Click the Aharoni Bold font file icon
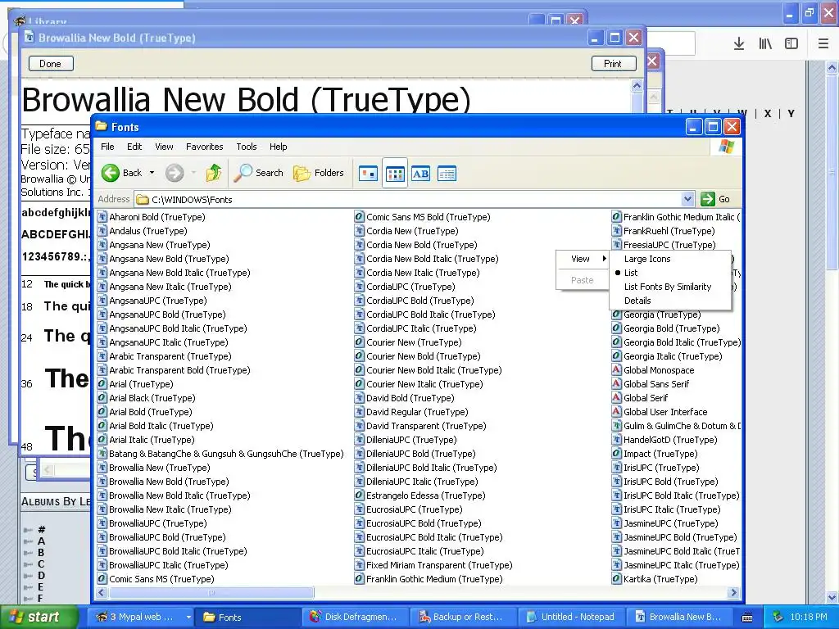 [102, 216]
